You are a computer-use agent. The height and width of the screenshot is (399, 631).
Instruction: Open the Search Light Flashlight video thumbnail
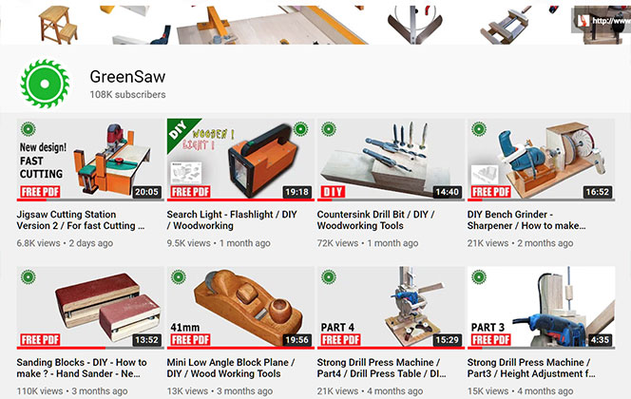point(240,160)
